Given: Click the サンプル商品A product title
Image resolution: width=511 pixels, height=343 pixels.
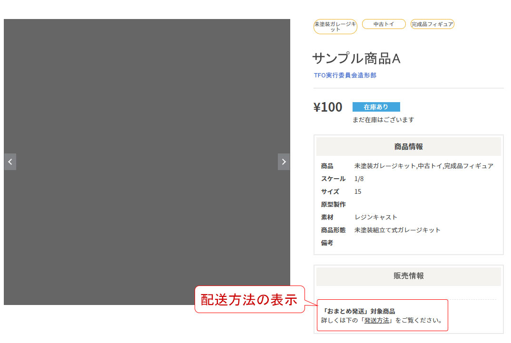Looking at the screenshot, I should pyautogui.click(x=356, y=58).
